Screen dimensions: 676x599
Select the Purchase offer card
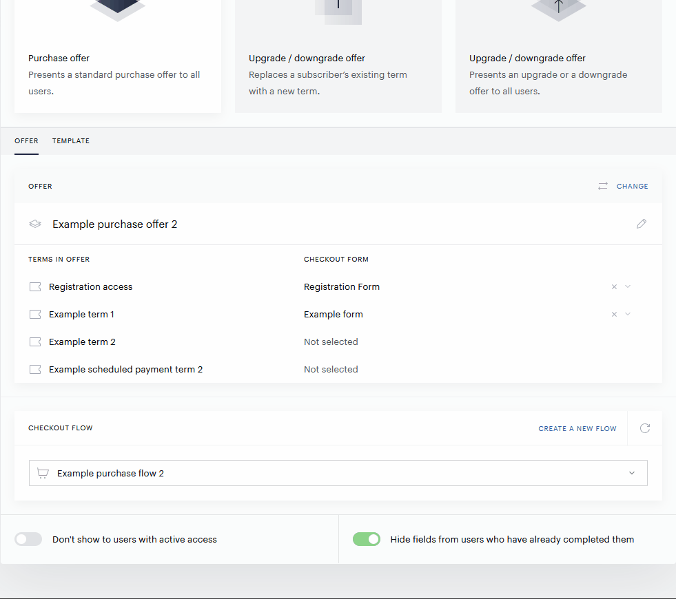tap(118, 56)
